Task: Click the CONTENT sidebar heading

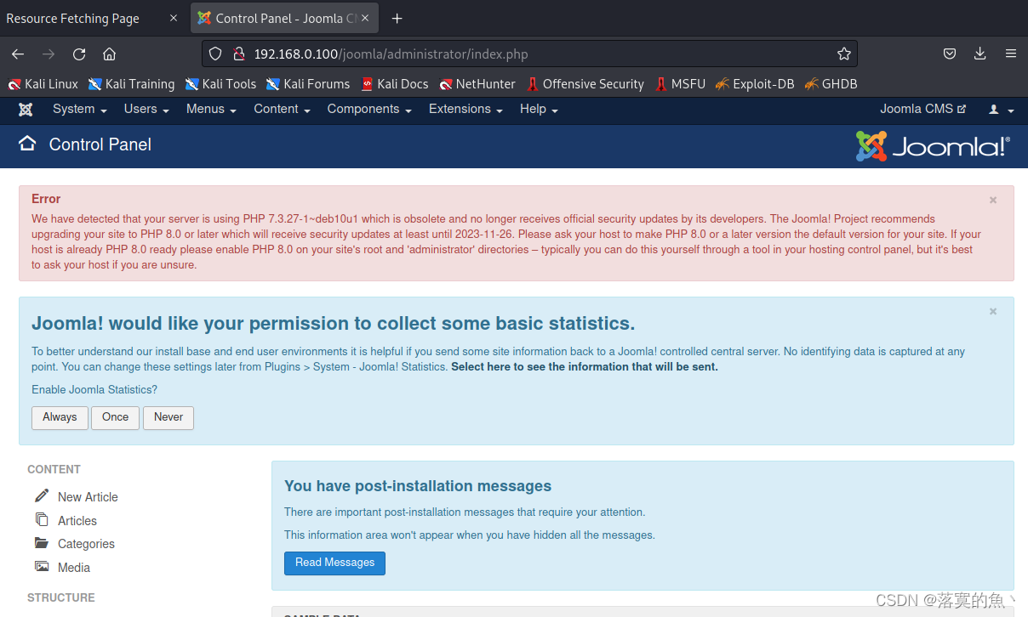Action: 54,469
